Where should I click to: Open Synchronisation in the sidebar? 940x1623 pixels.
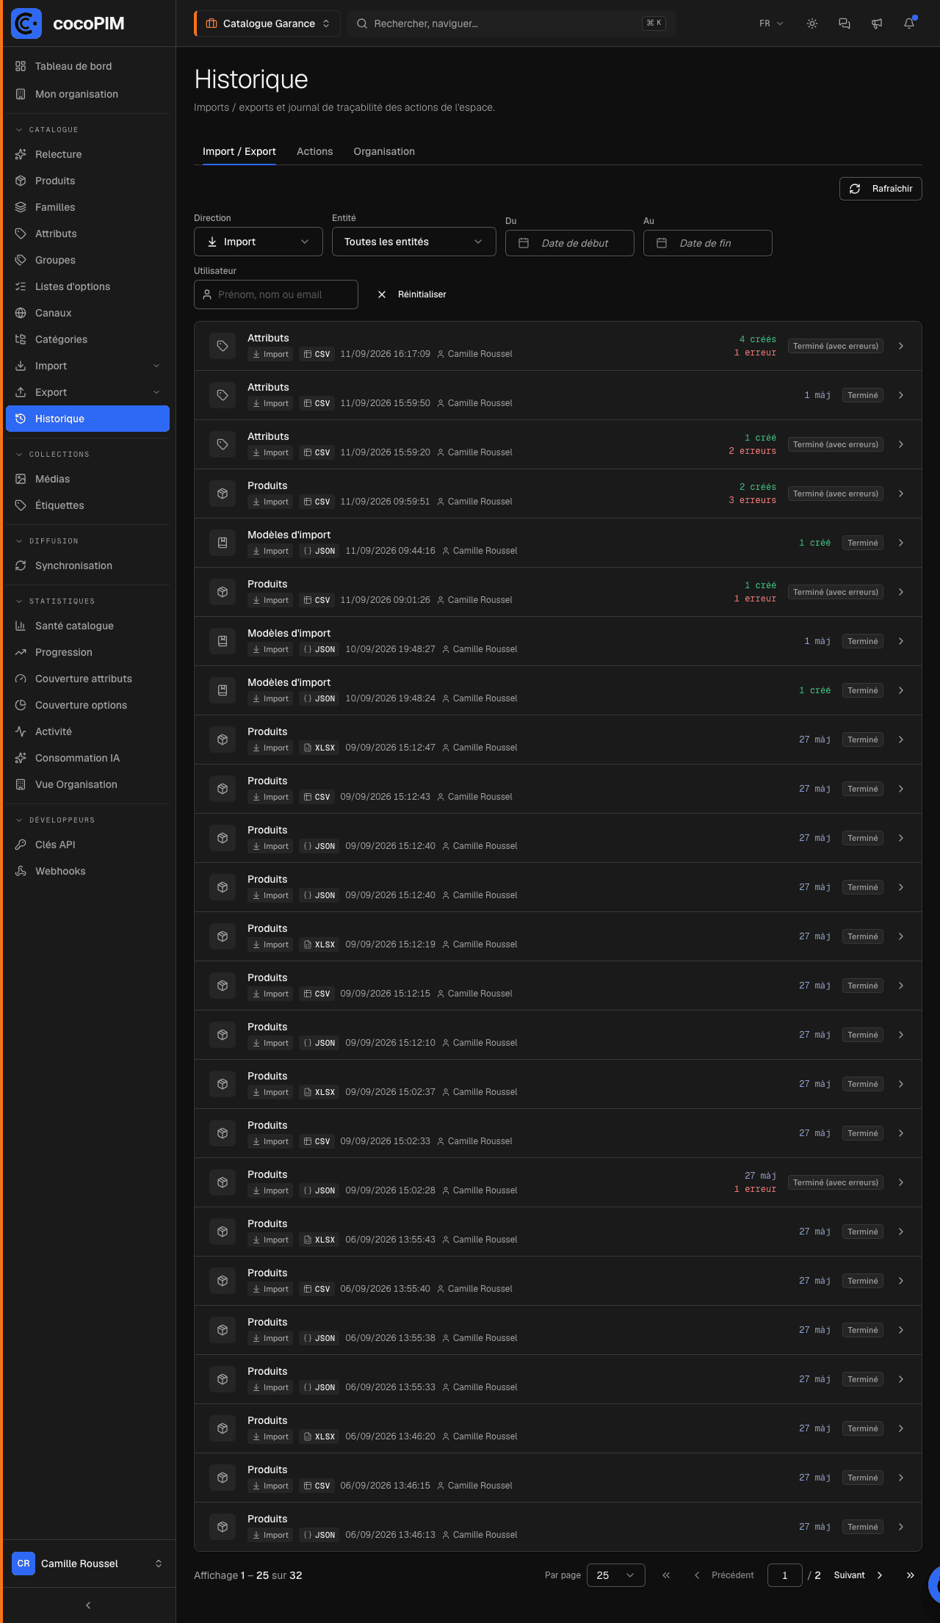click(x=87, y=565)
